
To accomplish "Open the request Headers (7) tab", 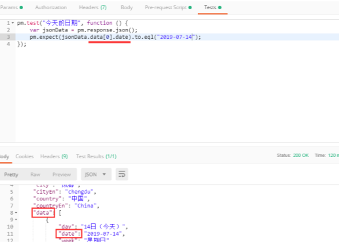I will [92, 7].
